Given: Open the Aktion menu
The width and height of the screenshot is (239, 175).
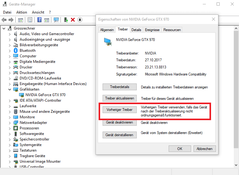Looking at the screenshot, I should (22, 12).
